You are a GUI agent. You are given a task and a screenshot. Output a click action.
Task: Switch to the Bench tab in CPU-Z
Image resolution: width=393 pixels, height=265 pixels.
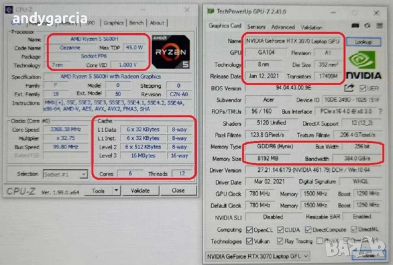click(x=136, y=23)
